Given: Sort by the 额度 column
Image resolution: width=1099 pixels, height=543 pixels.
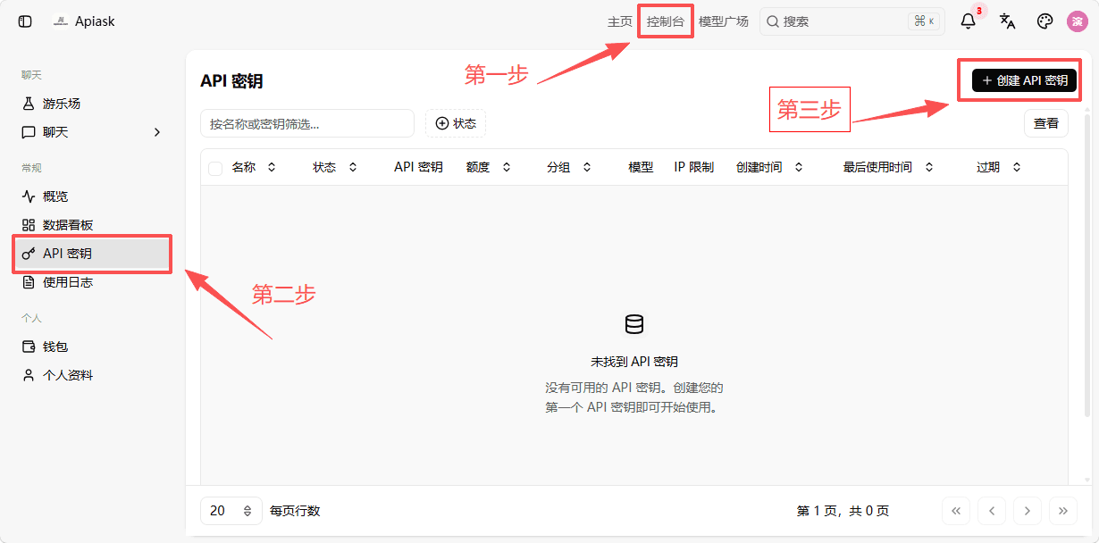Looking at the screenshot, I should [489, 167].
